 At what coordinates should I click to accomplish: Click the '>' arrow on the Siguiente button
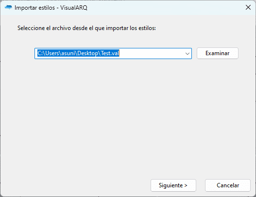pos(186,185)
